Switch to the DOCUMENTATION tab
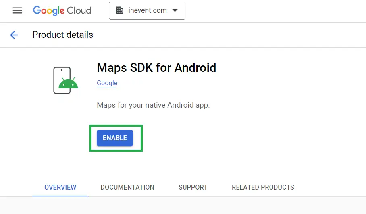This screenshot has height=214, width=366. (127, 187)
